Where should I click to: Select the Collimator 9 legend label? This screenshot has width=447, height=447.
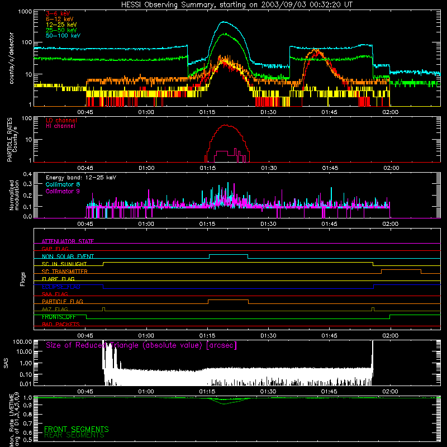point(63,191)
